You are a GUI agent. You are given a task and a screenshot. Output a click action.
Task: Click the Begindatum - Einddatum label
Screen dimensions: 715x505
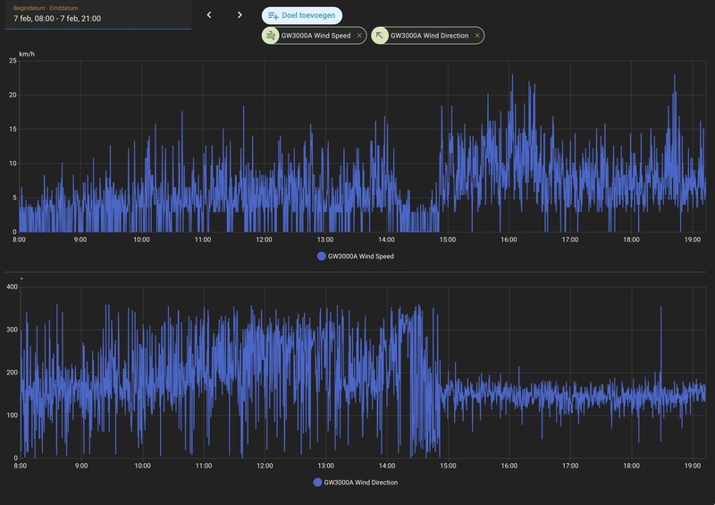(x=46, y=8)
